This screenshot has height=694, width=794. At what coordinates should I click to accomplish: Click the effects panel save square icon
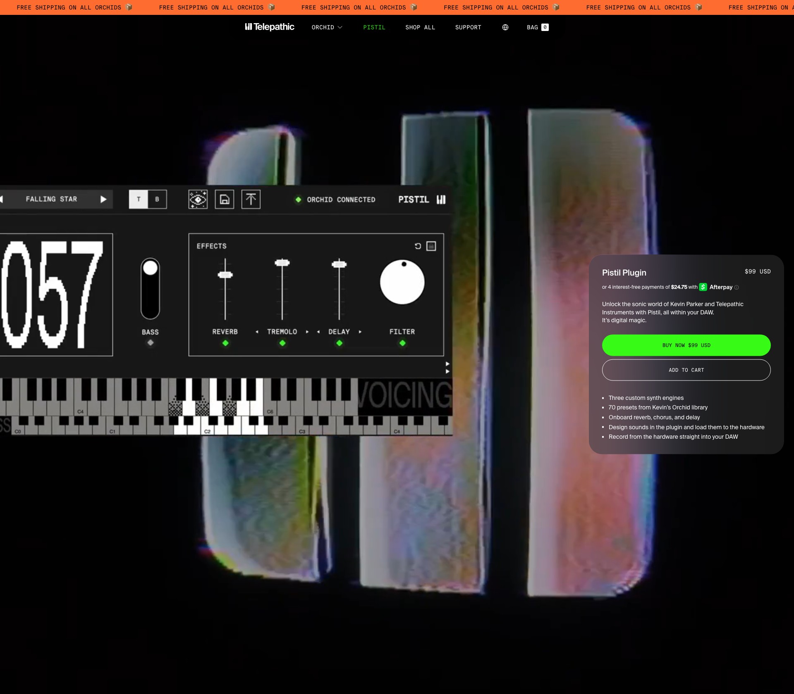coord(431,246)
